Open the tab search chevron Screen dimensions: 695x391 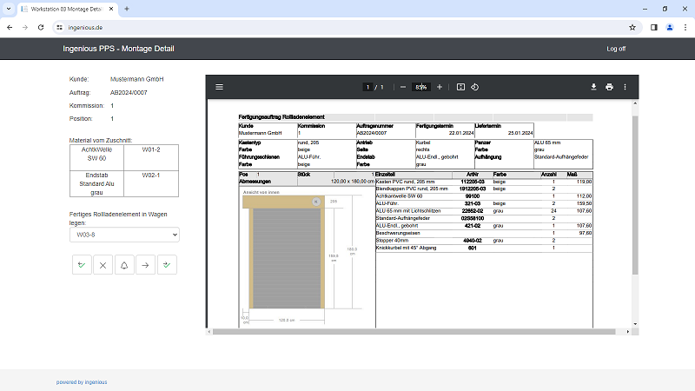9,9
